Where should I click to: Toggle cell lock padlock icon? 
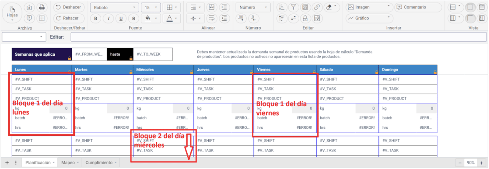tap(305, 18)
